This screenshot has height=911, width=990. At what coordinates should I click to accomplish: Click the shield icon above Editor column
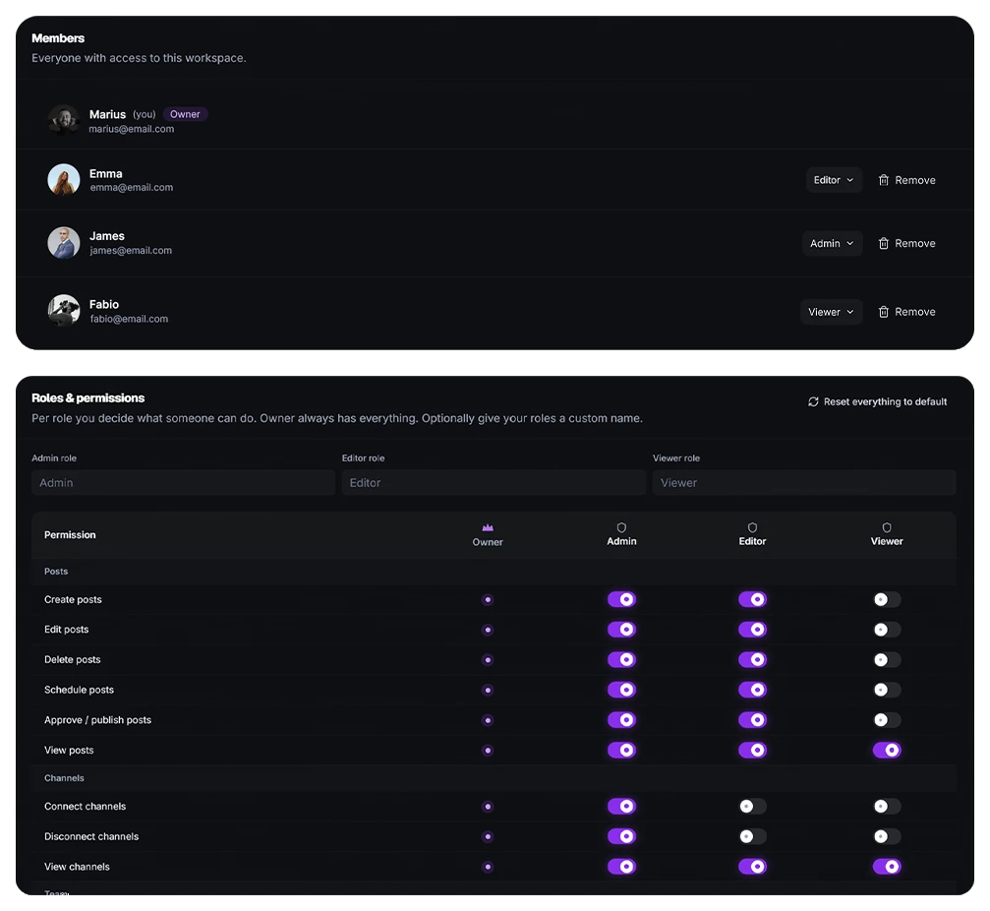pyautogui.click(x=752, y=527)
